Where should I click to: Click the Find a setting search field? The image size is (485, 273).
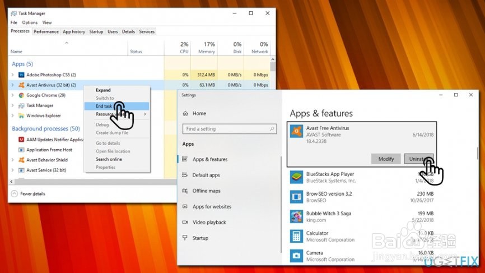pyautogui.click(x=230, y=129)
